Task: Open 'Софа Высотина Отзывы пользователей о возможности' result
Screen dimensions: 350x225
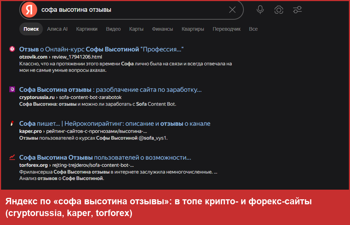Action: (105, 157)
